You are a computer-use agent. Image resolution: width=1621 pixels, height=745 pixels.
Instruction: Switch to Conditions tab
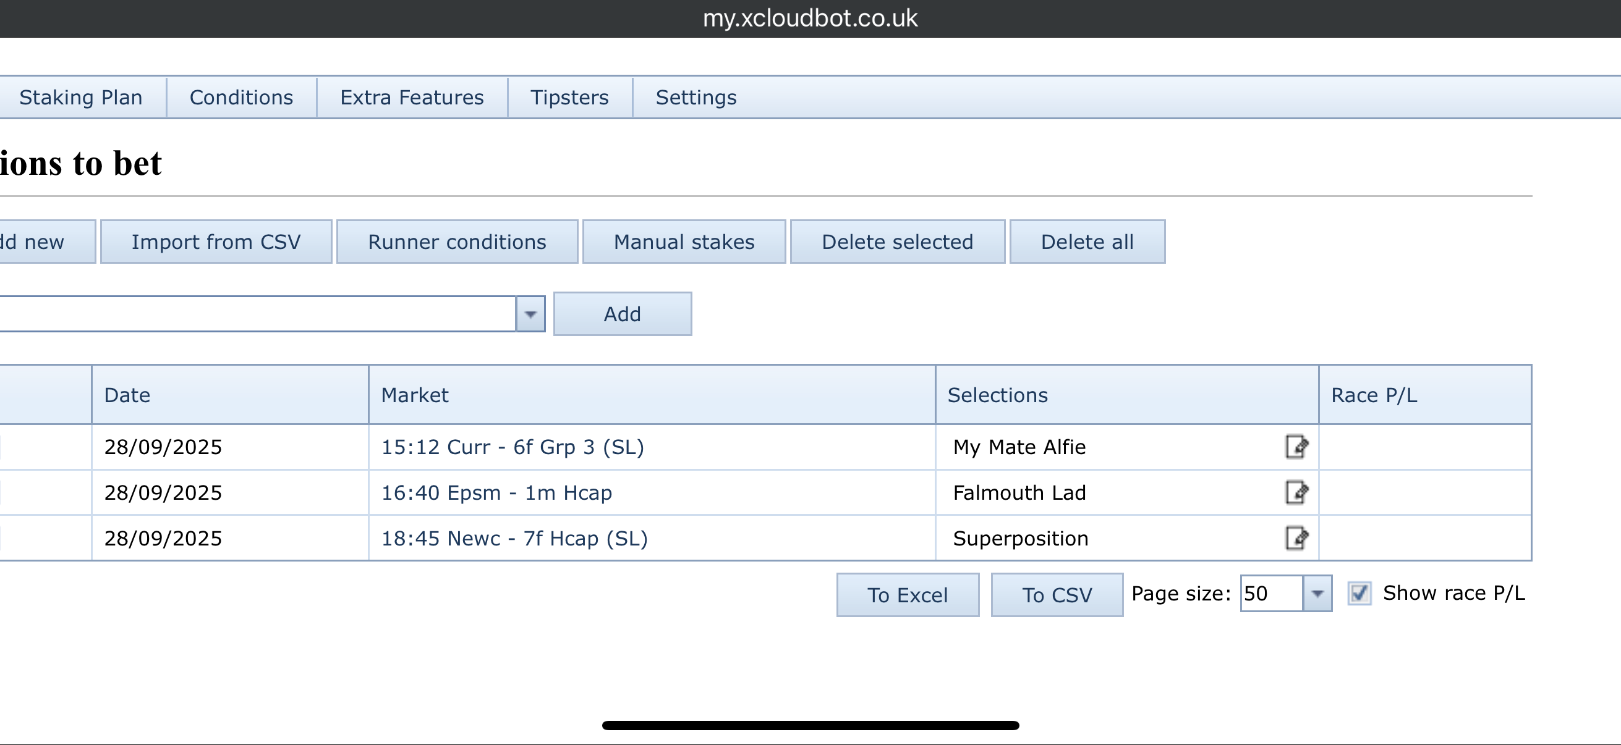point(241,98)
